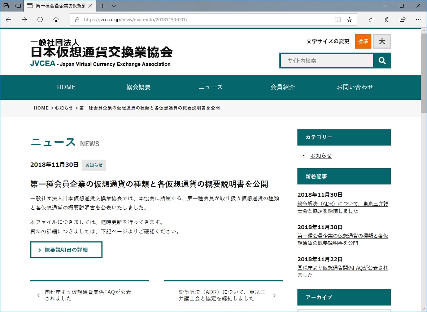Screen dimensions: 427x312
Task: Switch font size to 大
Action: click(382, 41)
